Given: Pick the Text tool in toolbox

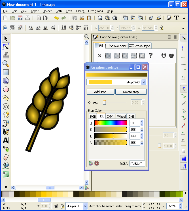Looking at the screenshot, I should [6, 140].
